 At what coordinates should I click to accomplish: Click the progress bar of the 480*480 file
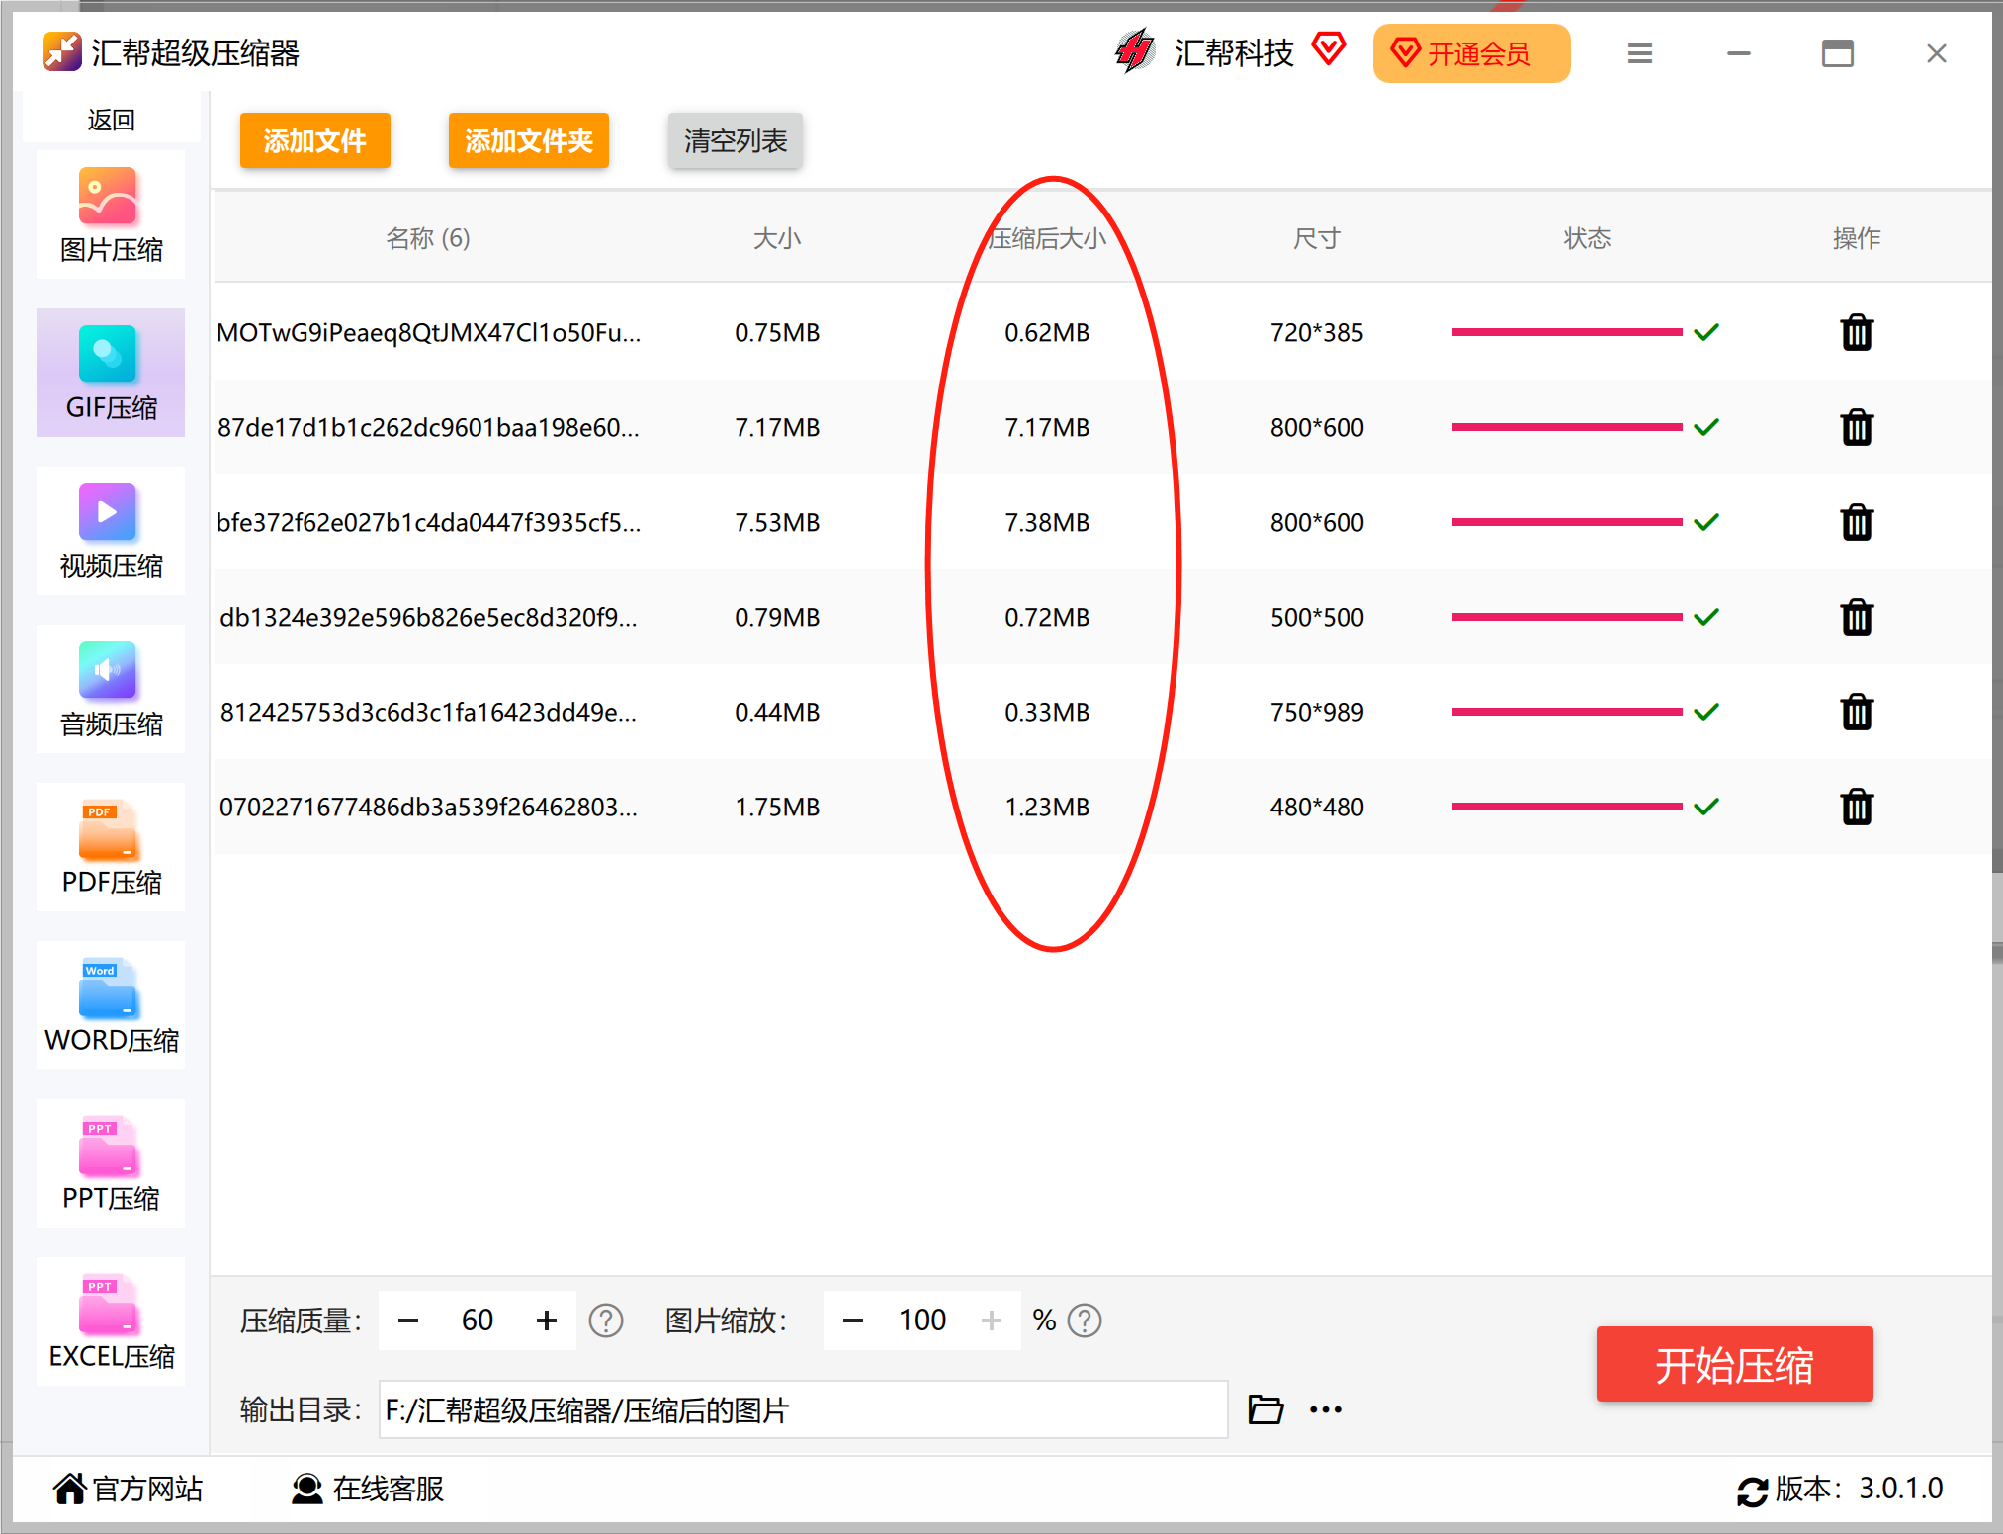coord(1567,807)
